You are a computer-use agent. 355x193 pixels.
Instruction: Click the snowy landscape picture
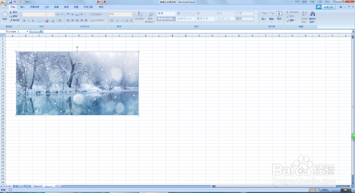tap(77, 83)
